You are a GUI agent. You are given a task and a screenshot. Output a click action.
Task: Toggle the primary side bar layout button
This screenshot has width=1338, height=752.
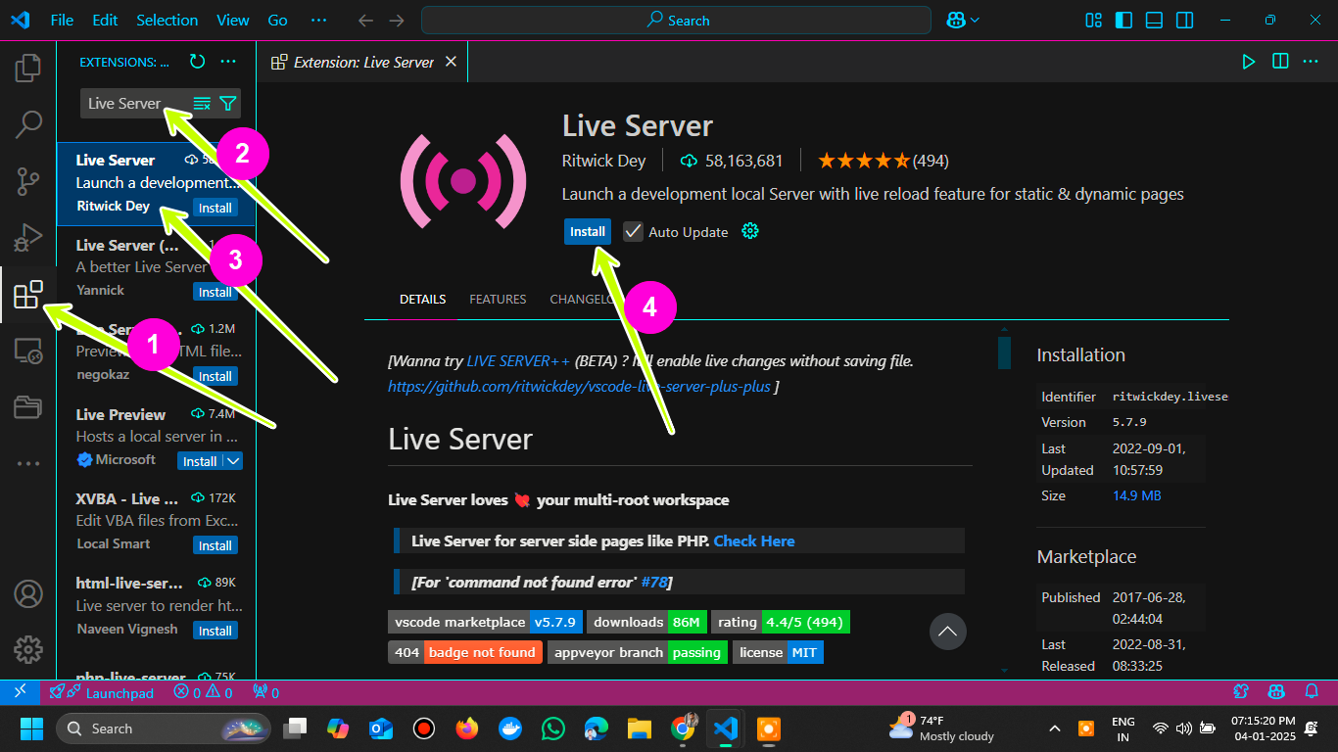tap(1123, 21)
